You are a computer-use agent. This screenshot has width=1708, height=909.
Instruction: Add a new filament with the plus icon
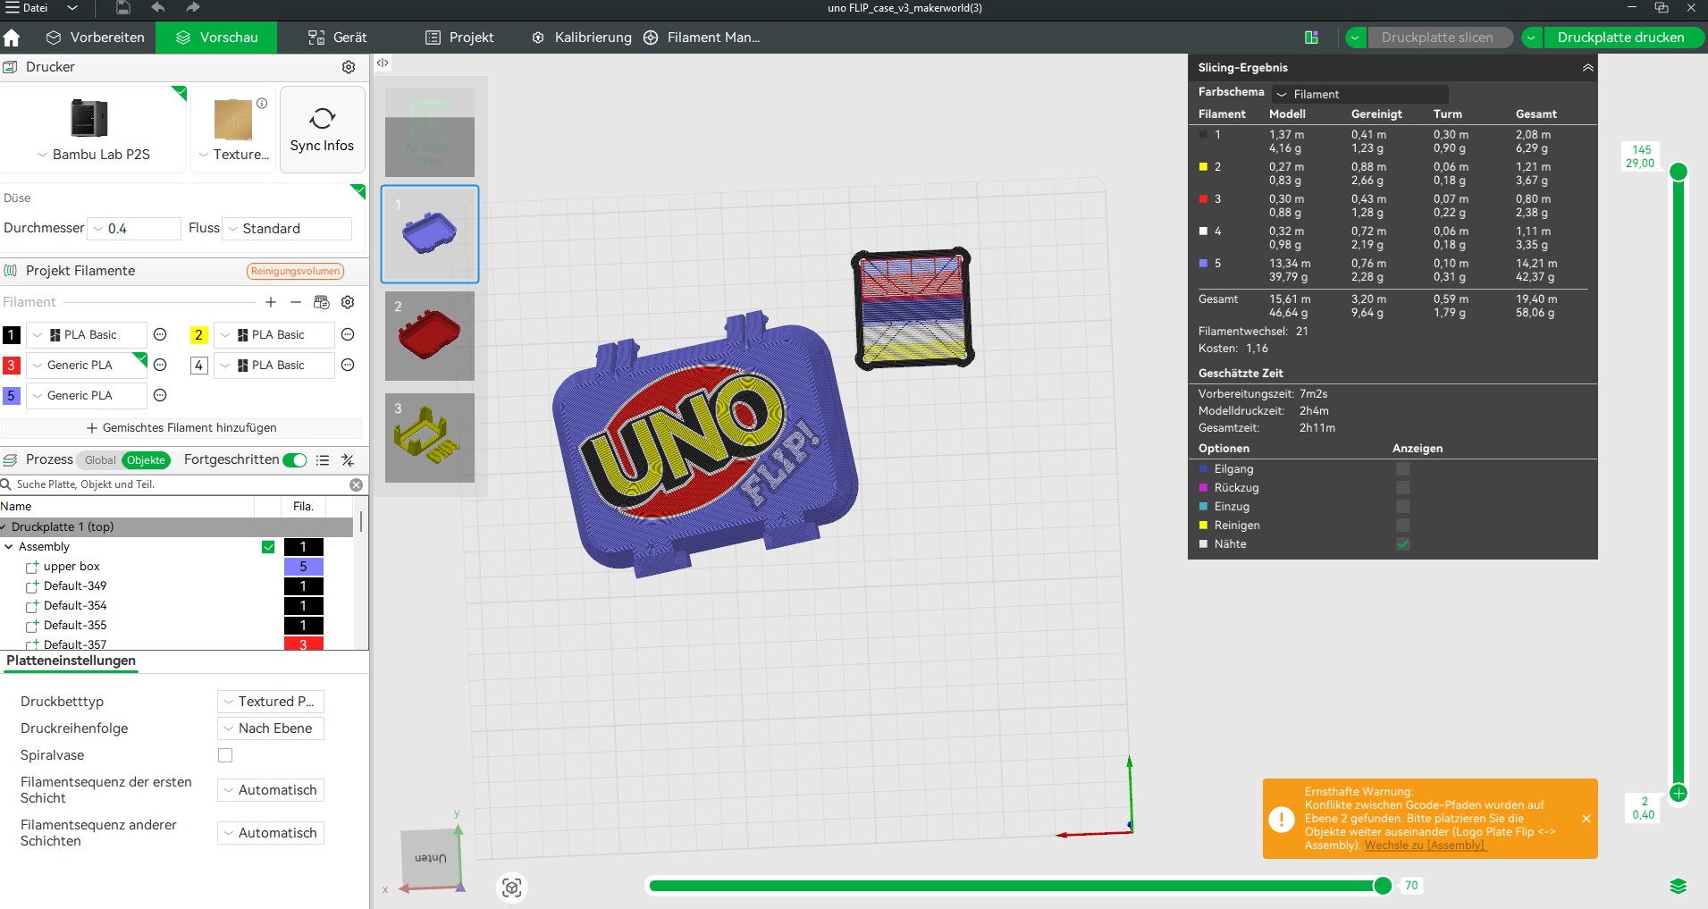point(271,302)
